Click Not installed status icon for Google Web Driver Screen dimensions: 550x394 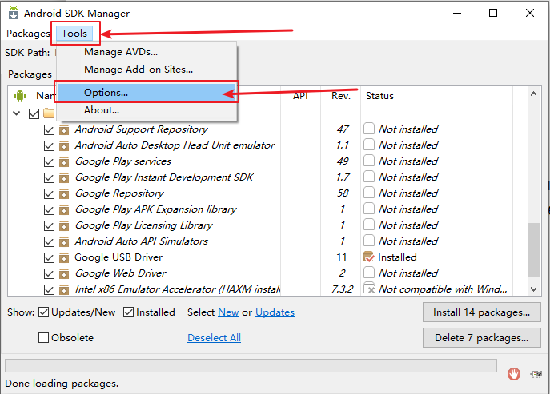(368, 273)
